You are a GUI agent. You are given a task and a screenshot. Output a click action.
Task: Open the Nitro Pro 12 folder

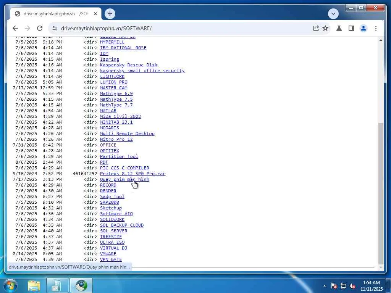pos(116,140)
